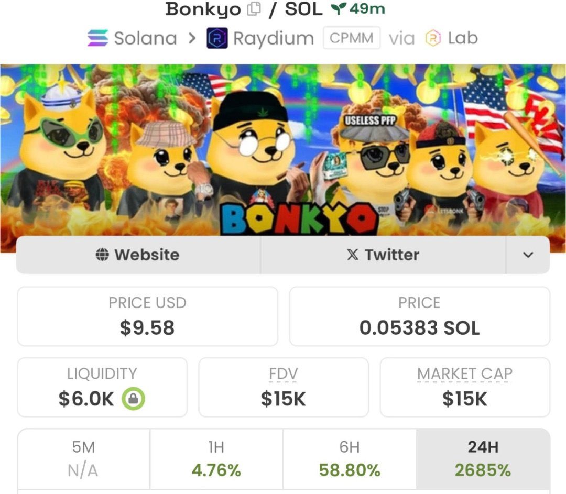Click the X logo on Twitter
566x494 pixels.
tap(353, 255)
